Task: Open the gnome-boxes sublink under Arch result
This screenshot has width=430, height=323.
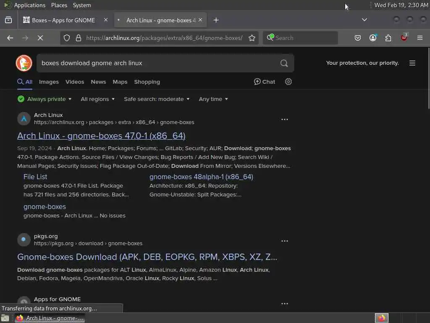Action: [x=45, y=207]
